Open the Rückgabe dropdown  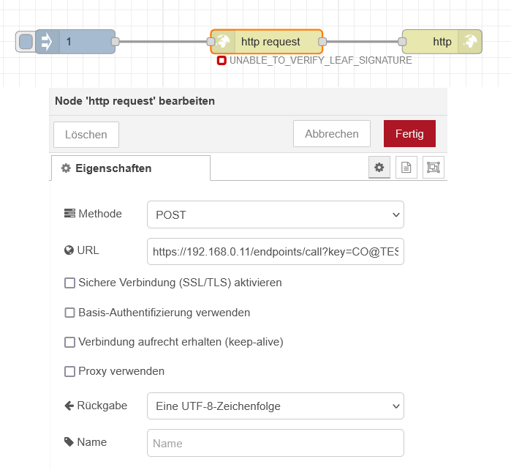pyautogui.click(x=275, y=406)
